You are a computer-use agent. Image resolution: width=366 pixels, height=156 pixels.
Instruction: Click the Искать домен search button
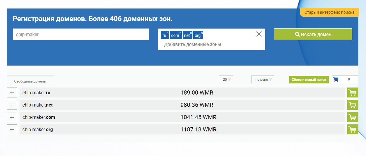point(313,34)
